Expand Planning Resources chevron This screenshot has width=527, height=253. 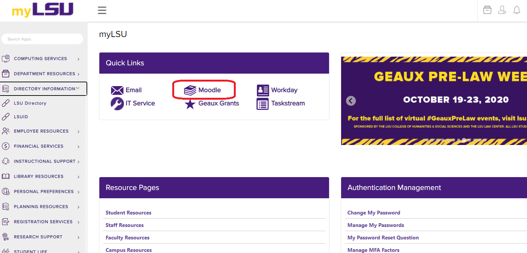point(79,207)
